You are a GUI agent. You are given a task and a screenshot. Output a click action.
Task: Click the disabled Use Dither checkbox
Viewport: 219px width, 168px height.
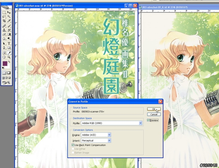coord(73,149)
